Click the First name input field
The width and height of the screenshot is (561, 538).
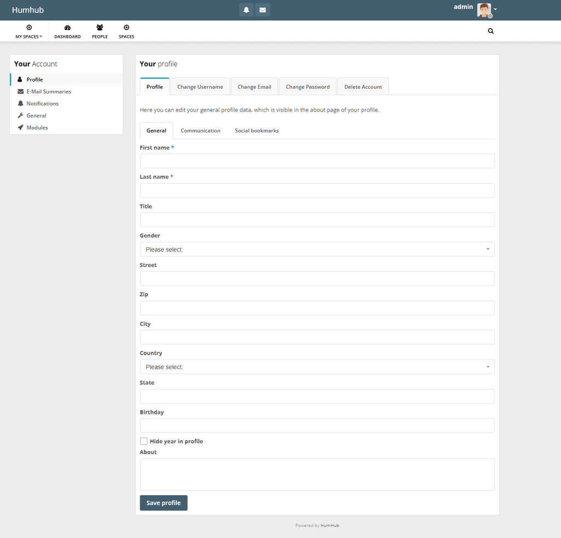317,160
